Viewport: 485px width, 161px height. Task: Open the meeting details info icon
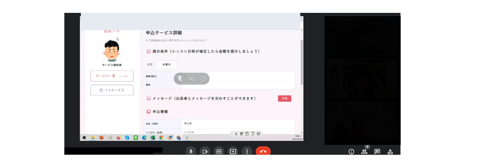(351, 152)
